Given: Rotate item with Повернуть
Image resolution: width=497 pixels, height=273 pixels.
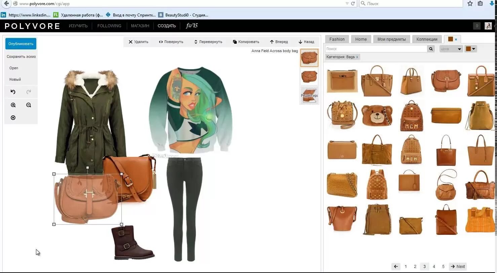Looking at the screenshot, I should tap(171, 42).
